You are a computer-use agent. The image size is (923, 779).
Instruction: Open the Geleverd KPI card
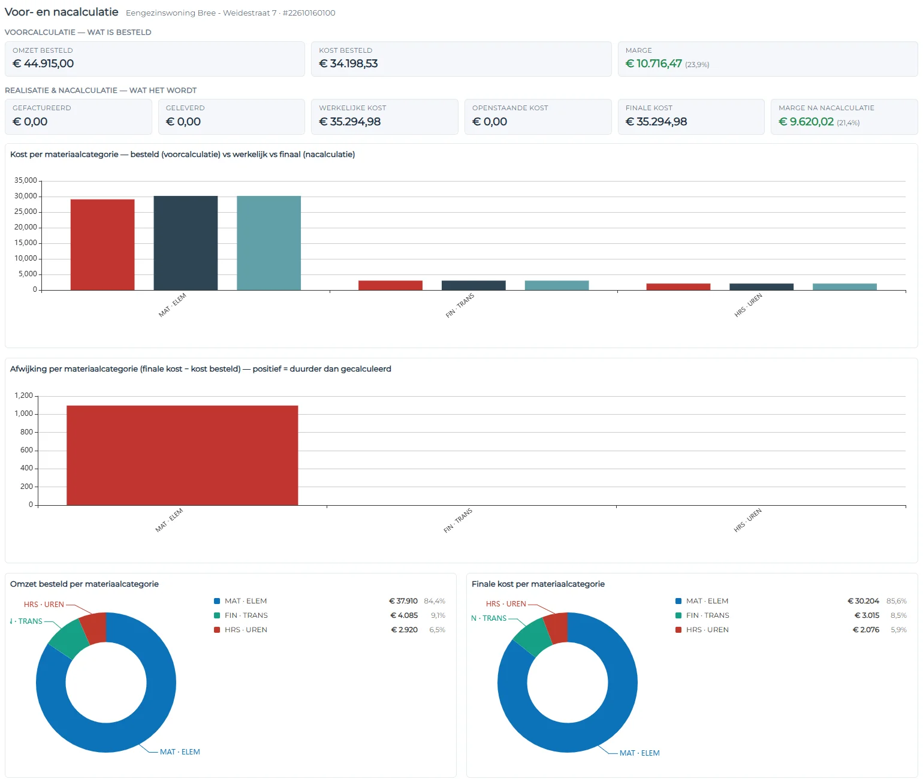point(231,117)
